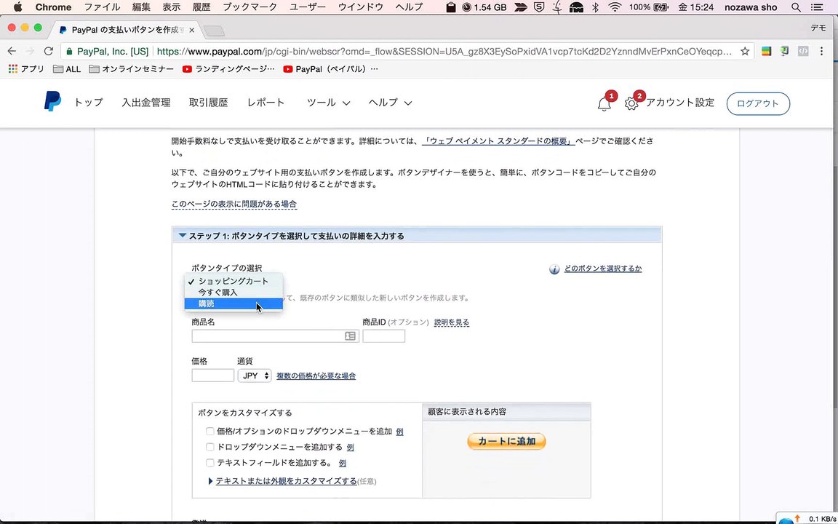
Task: Select ショッピングカート in the button type list
Action: 234,281
